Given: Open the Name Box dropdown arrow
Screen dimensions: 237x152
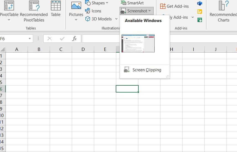Looking at the screenshot, I should 30,39.
